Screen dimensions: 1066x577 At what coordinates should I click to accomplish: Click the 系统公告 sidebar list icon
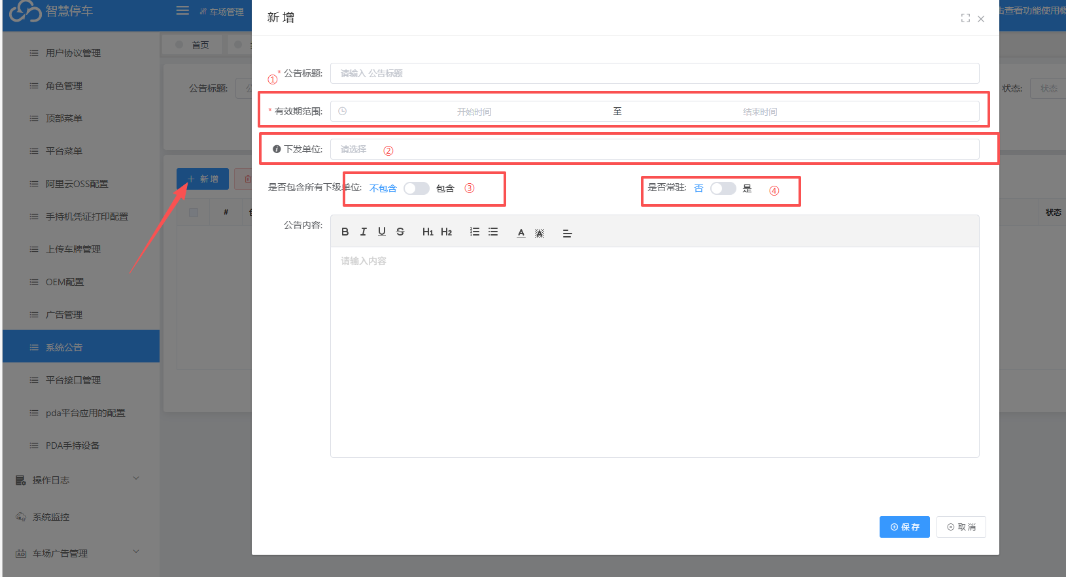[x=34, y=347]
